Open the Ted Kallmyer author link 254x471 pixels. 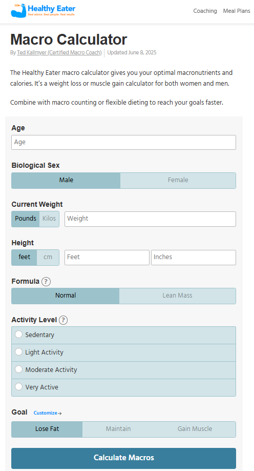(59, 52)
